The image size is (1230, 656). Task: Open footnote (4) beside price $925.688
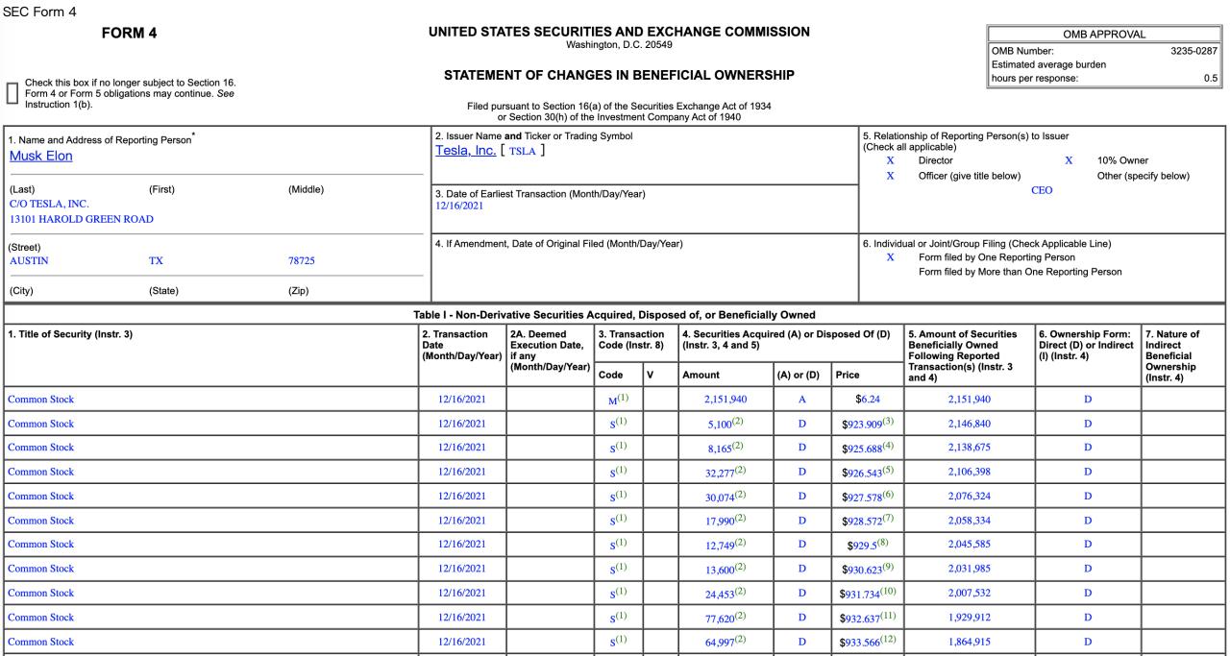888,445
